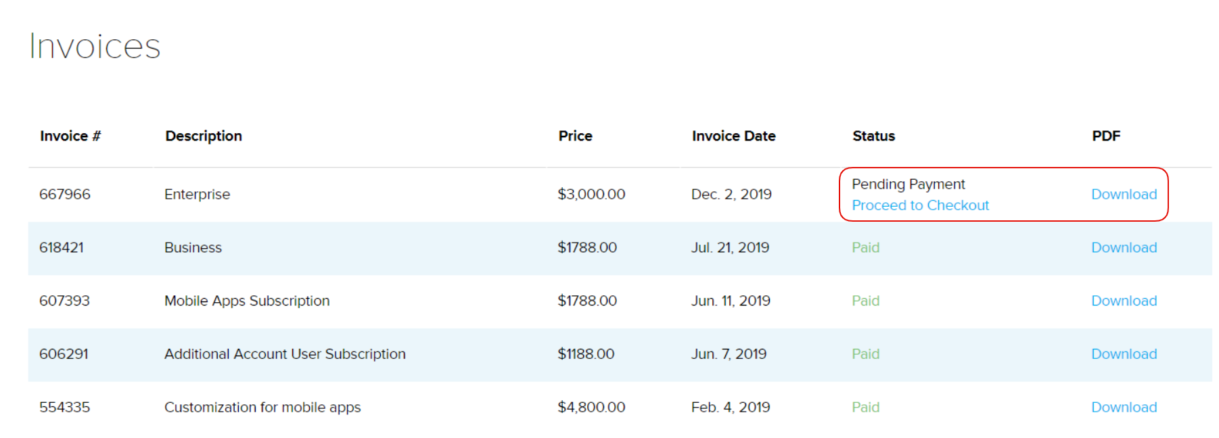The height and width of the screenshot is (438, 1219).
Task: Click the $4,800.00 price cell
Action: pos(591,408)
